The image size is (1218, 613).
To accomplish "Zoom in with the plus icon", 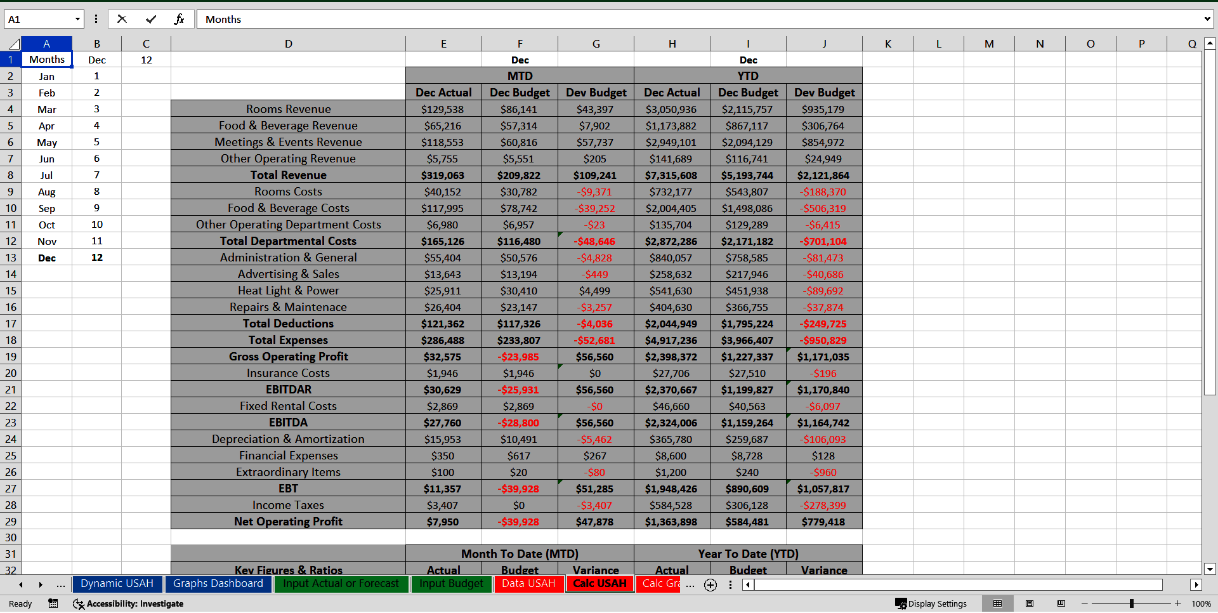I will click(x=1178, y=603).
